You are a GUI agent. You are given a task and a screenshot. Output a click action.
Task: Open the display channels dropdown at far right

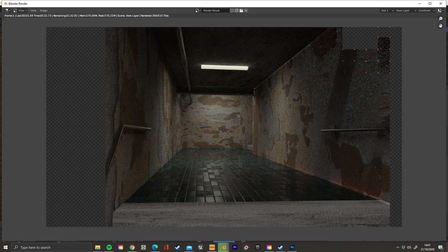(441, 10)
